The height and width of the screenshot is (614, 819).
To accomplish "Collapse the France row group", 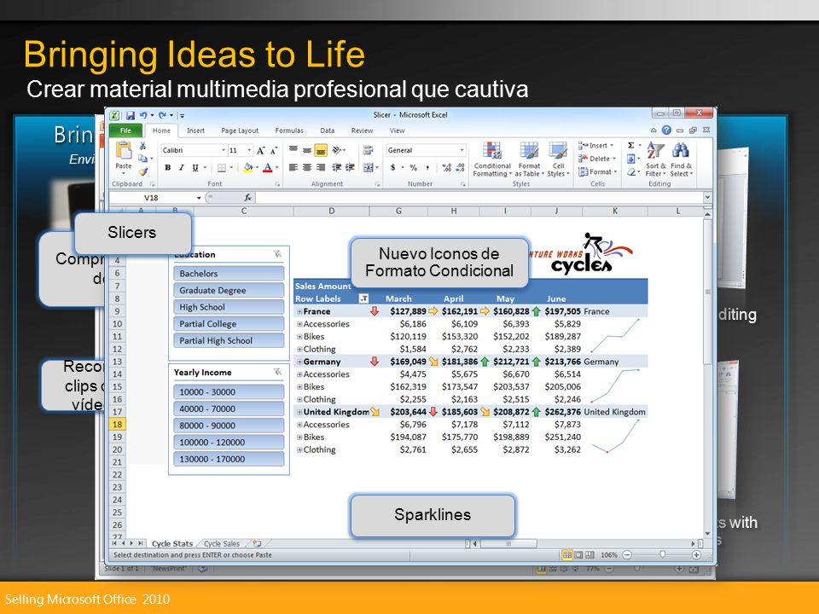I will (x=299, y=311).
